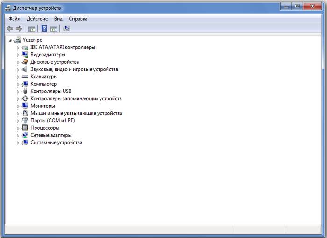Image resolution: width=327 pixels, height=238 pixels.
Task: Open the Файл menu
Action: (x=14, y=19)
